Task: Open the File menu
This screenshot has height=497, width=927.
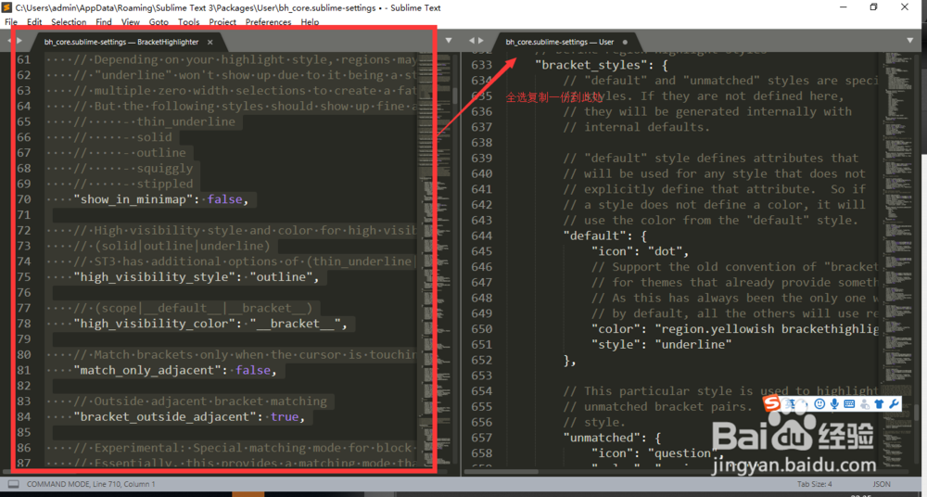Action: point(10,22)
